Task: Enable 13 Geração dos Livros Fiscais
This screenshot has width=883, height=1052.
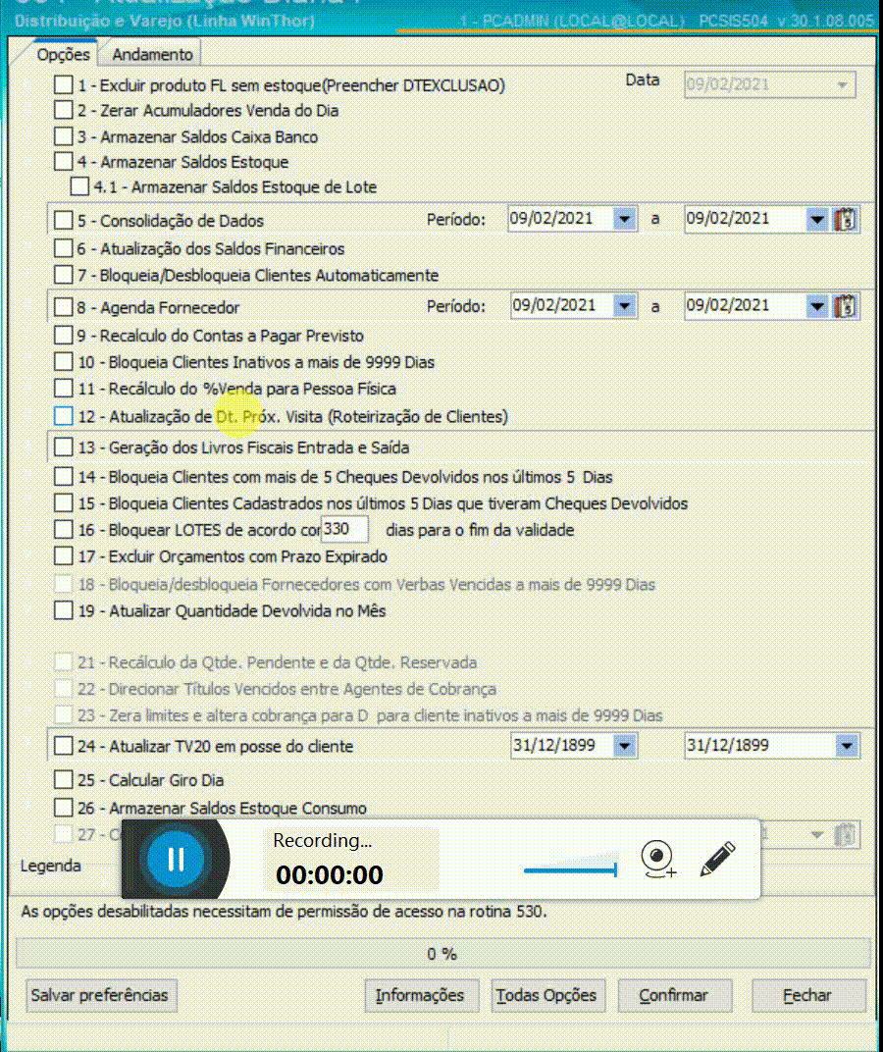Action: (63, 447)
